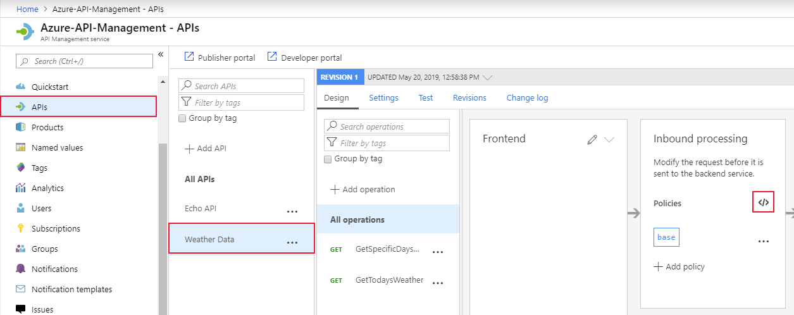This screenshot has width=794, height=315.
Task: Open the Developer portal link
Action: [x=311, y=58]
